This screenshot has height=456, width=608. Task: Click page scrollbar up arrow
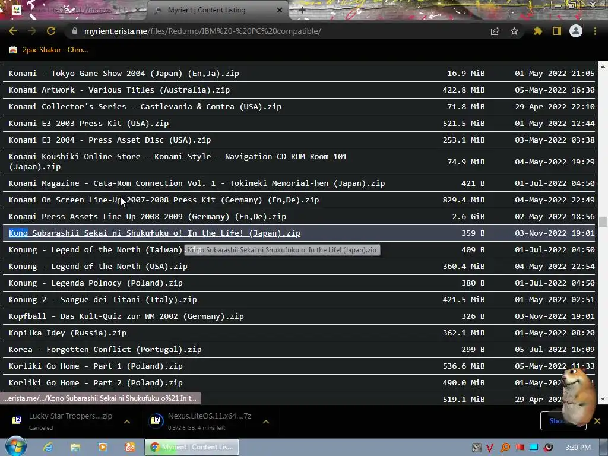click(603, 66)
